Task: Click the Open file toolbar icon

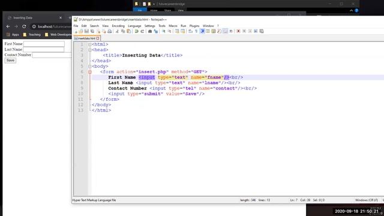Action: 80,31
